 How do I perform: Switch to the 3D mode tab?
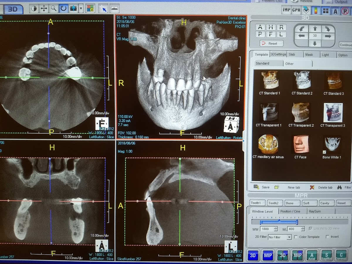(x=13, y=9)
